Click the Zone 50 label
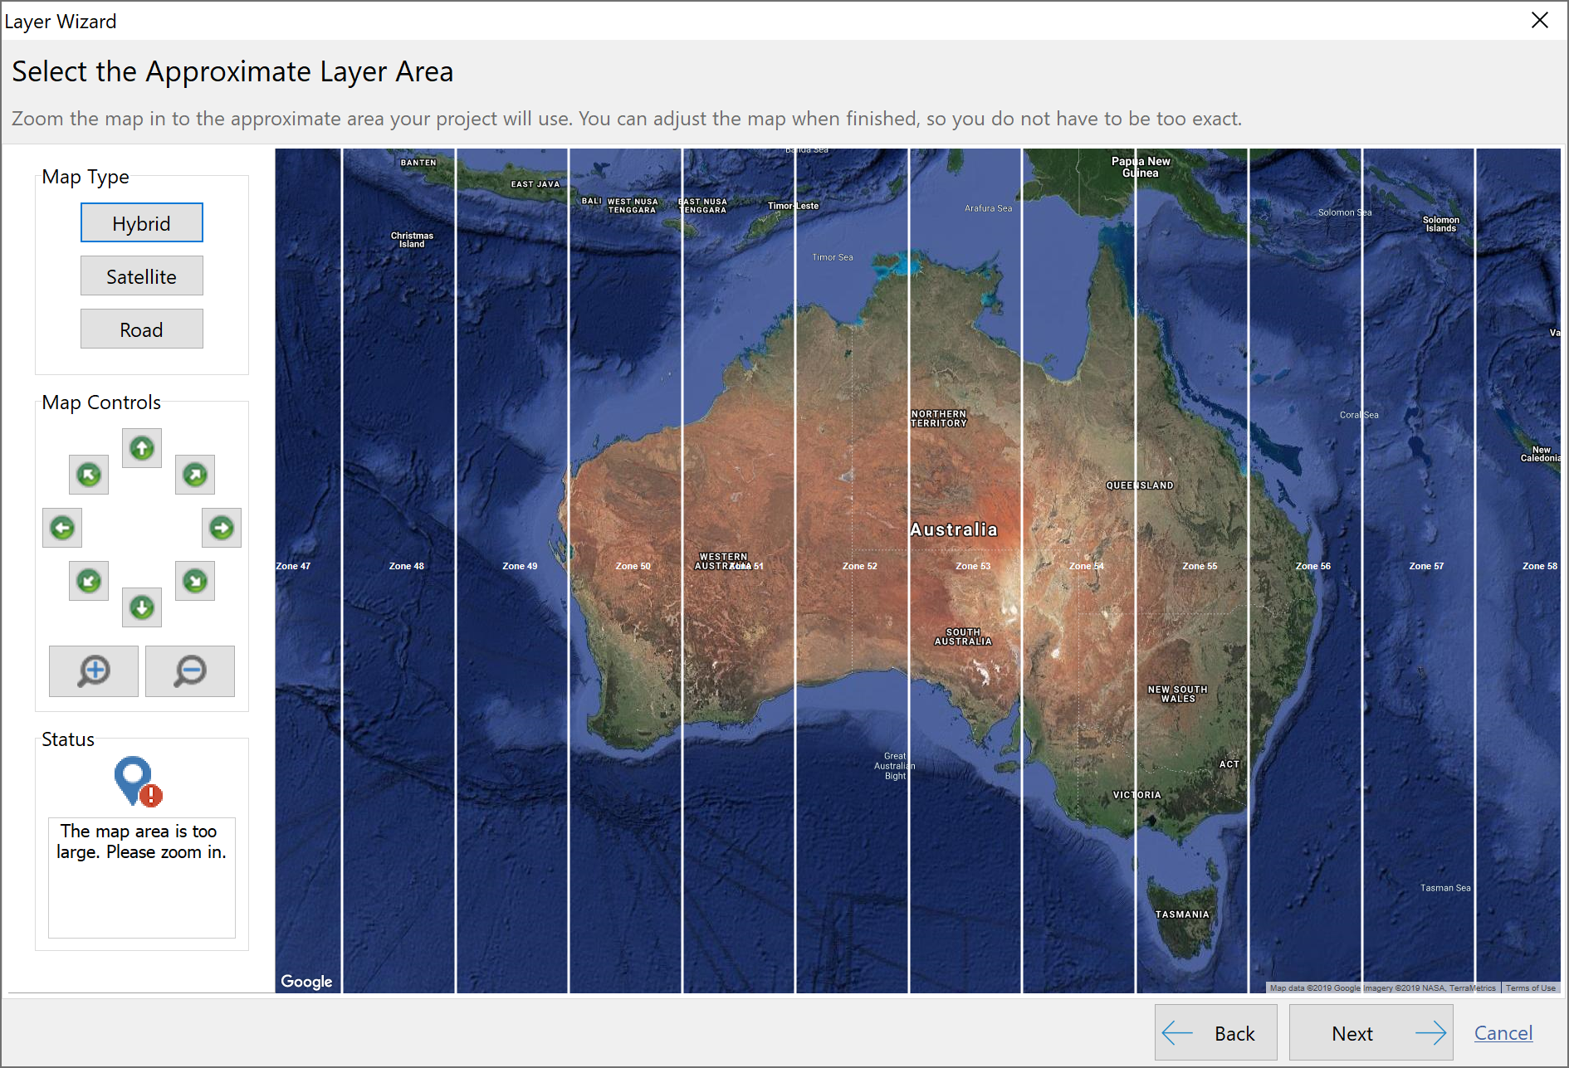The height and width of the screenshot is (1068, 1569). coord(633,566)
